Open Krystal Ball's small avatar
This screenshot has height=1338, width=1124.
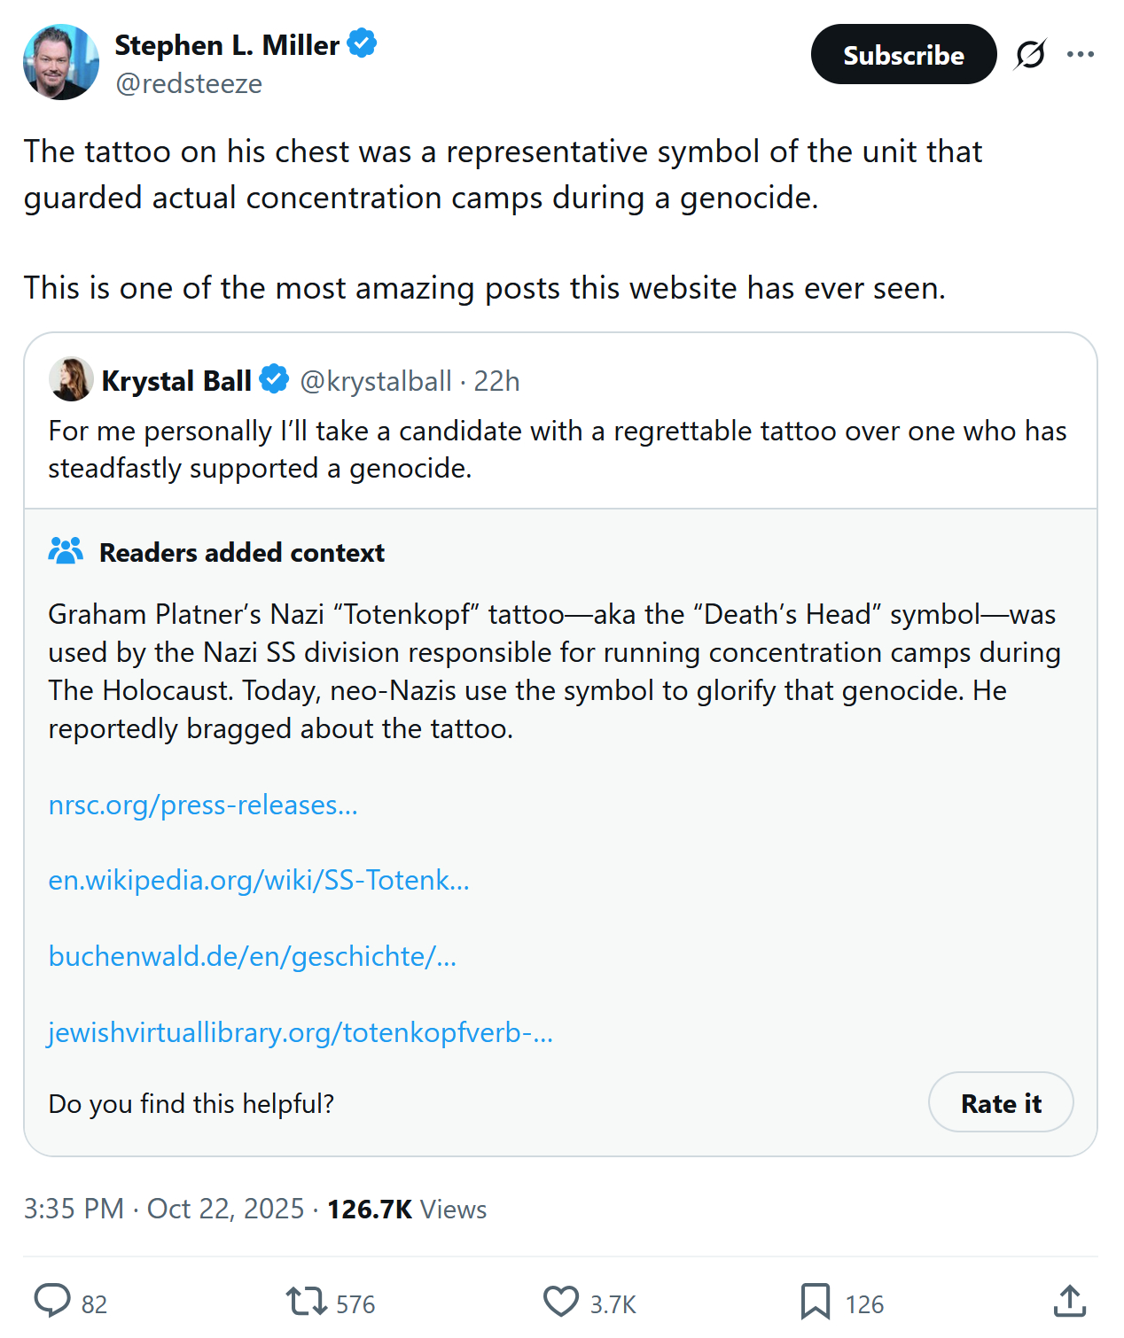point(71,379)
